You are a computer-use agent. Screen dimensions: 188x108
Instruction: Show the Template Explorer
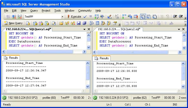pyautogui.click(x=109, y=23)
